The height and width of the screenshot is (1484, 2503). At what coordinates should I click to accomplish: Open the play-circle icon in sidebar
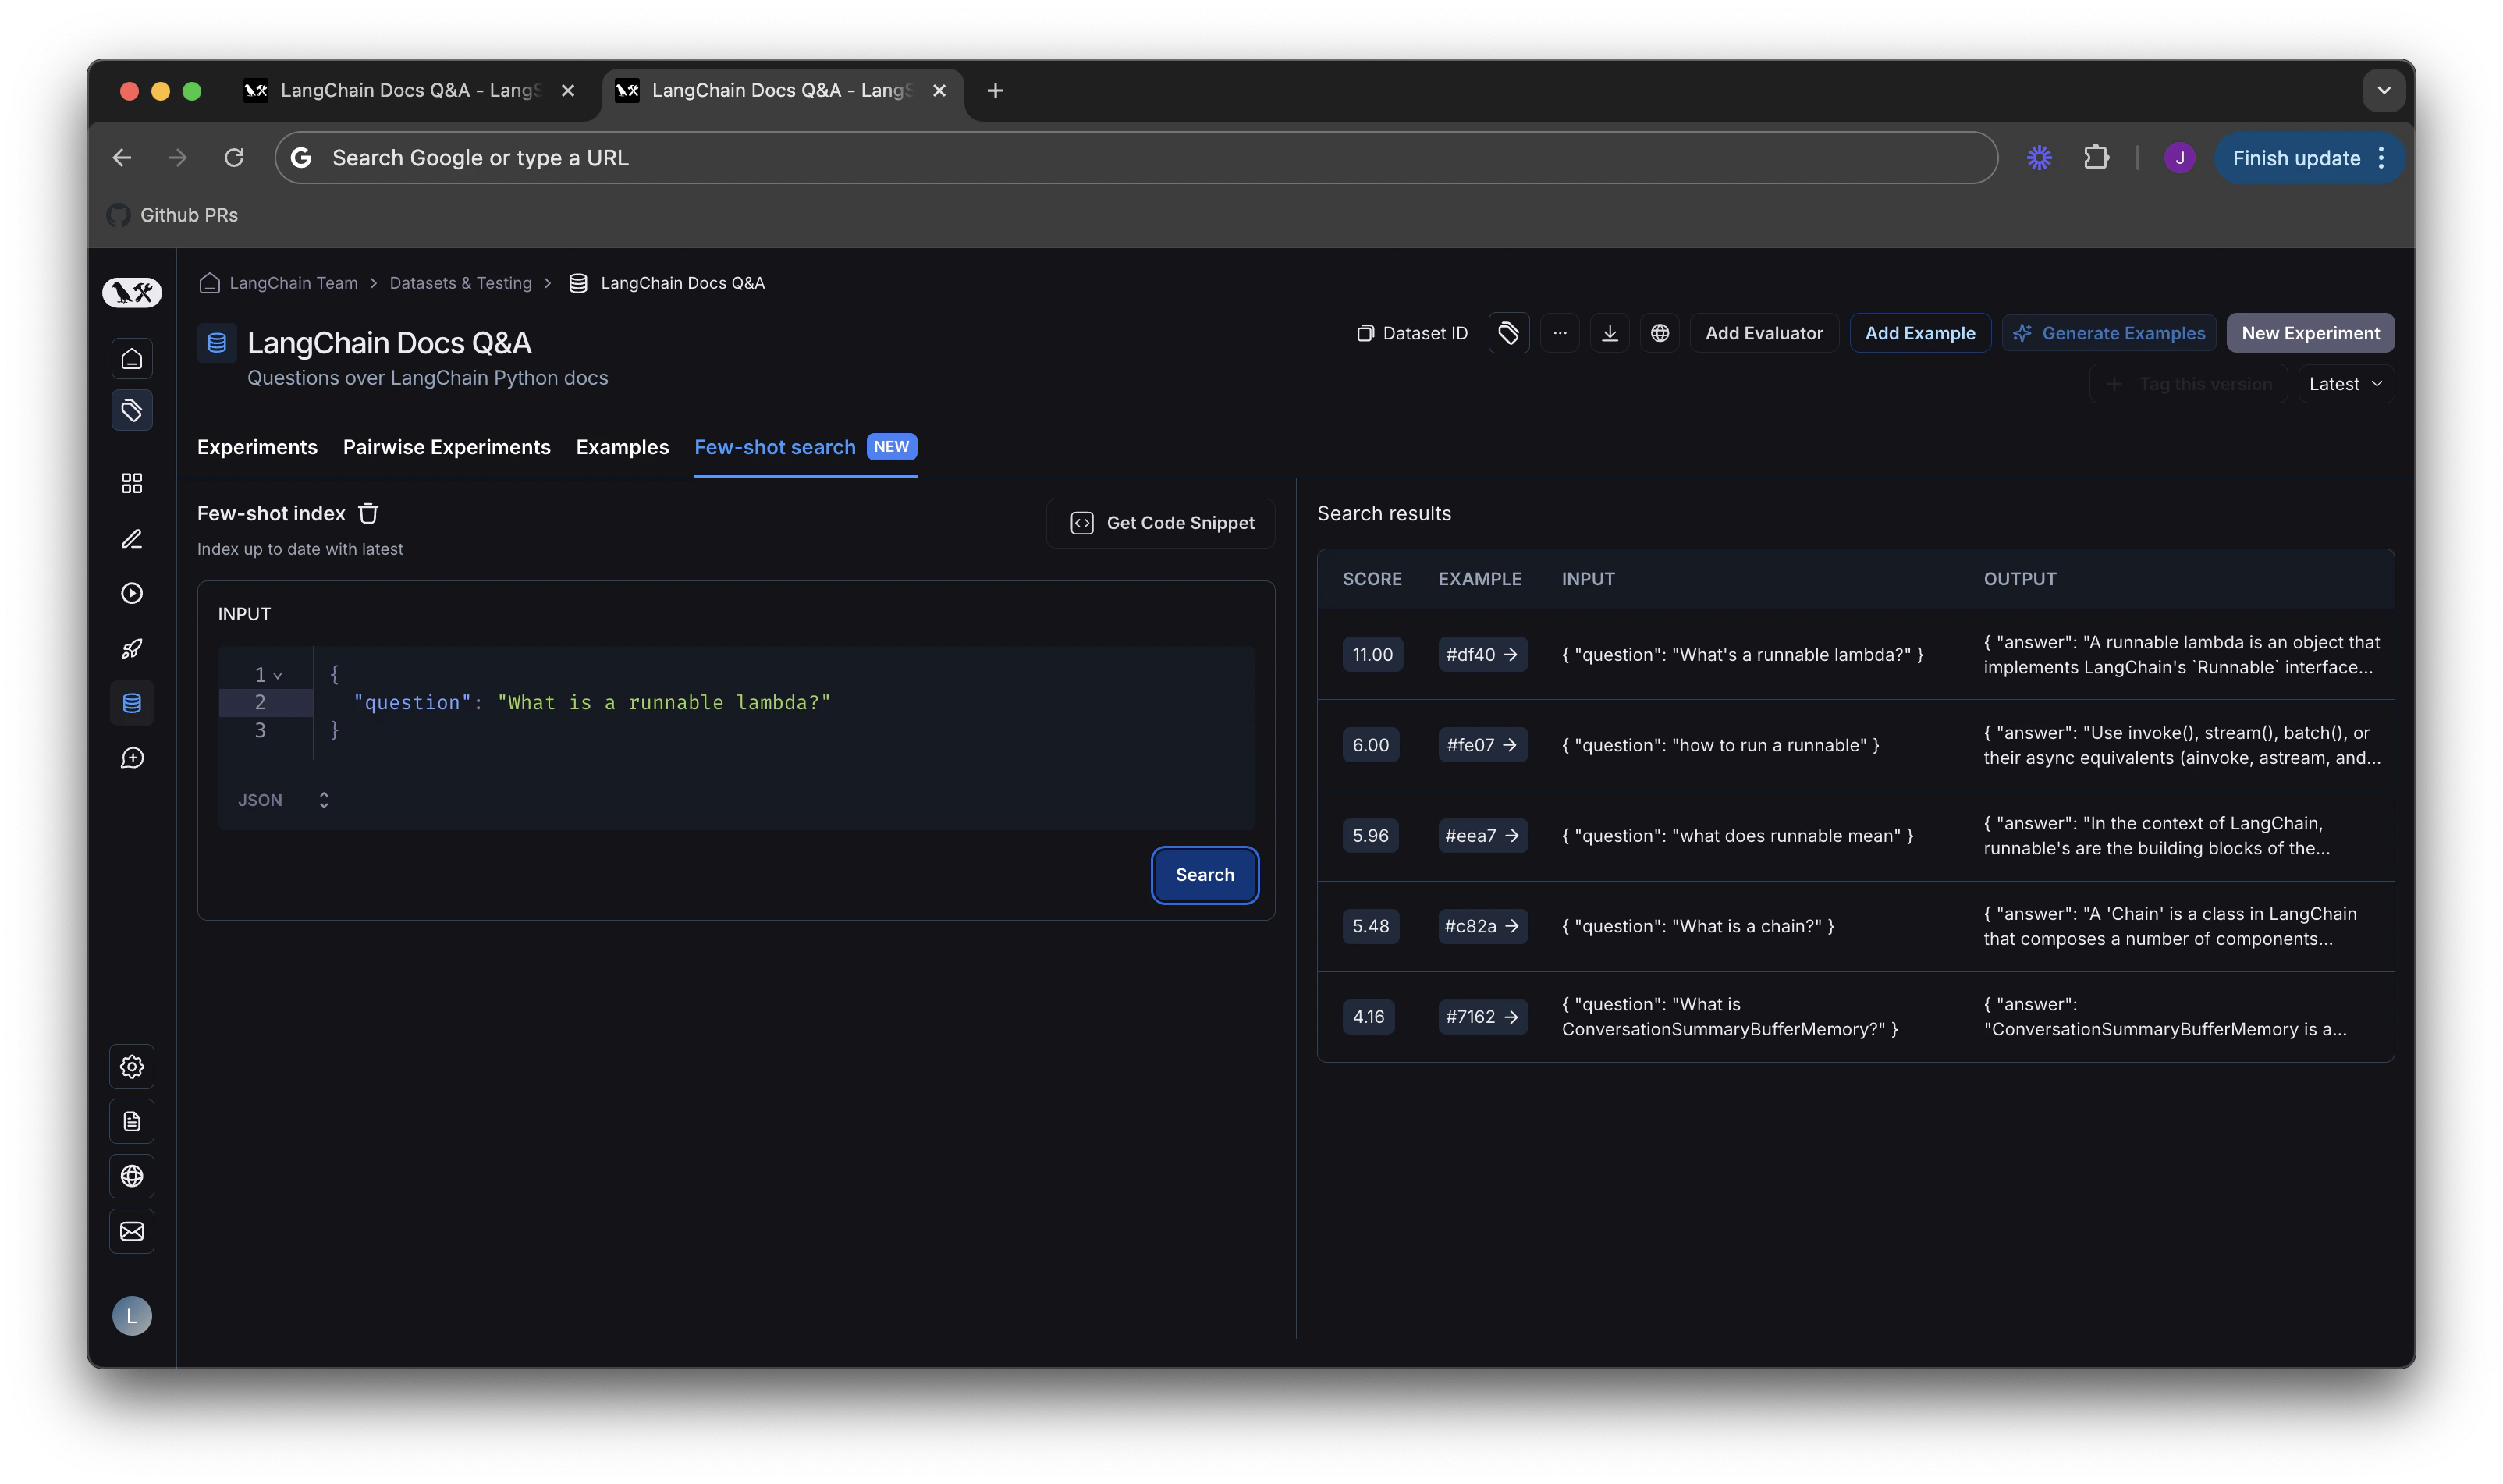point(132,593)
